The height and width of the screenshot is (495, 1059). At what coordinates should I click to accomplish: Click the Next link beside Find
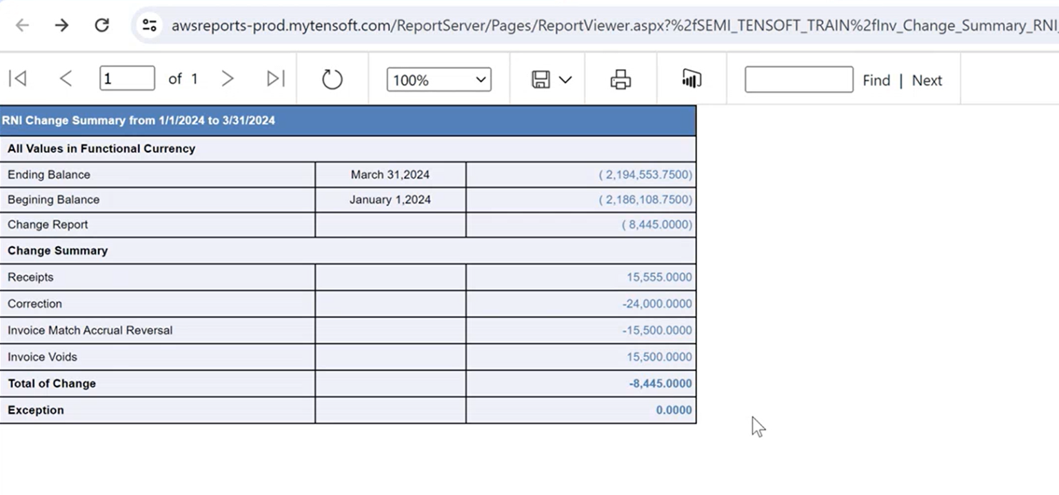point(927,80)
